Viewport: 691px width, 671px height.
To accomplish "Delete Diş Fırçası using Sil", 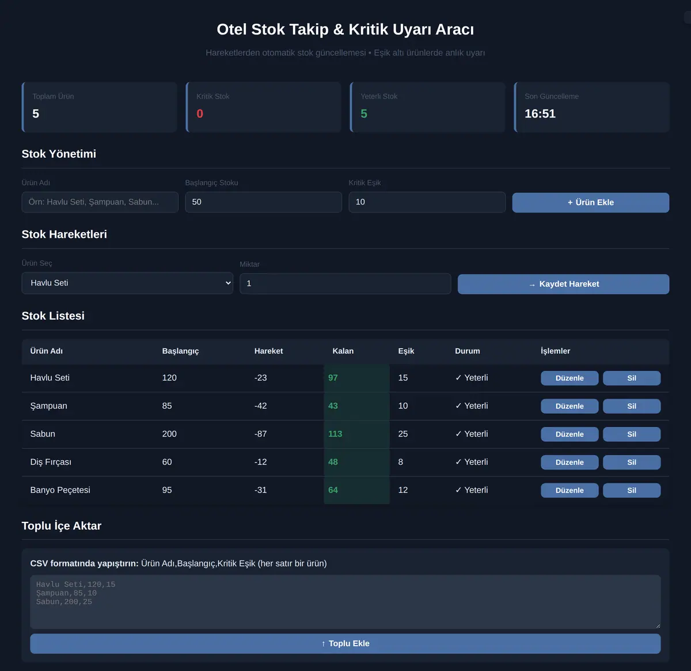I will (x=632, y=463).
